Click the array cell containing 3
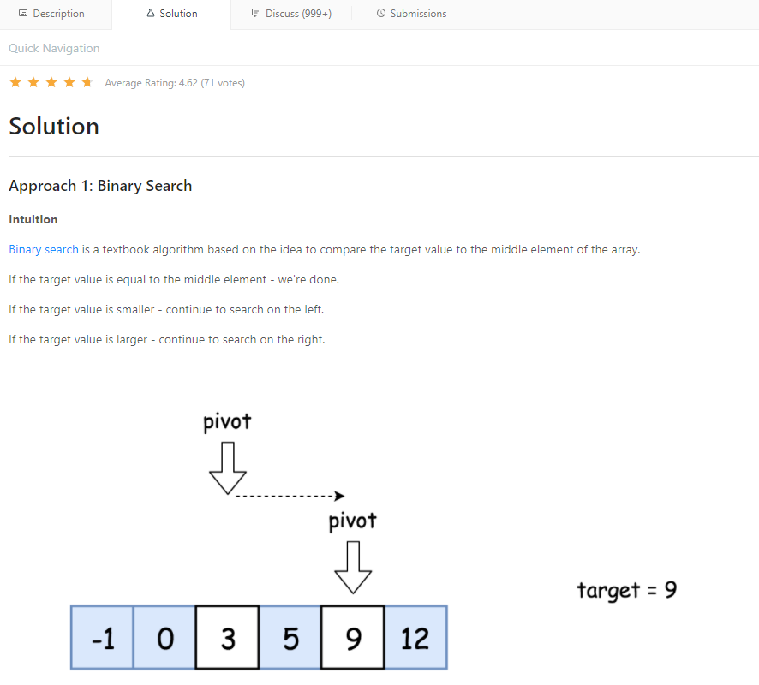This screenshot has width=759, height=685. 228,638
